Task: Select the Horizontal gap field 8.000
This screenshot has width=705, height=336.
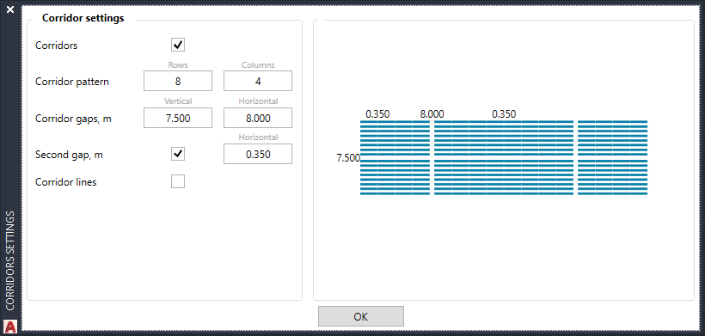Action: [x=258, y=118]
